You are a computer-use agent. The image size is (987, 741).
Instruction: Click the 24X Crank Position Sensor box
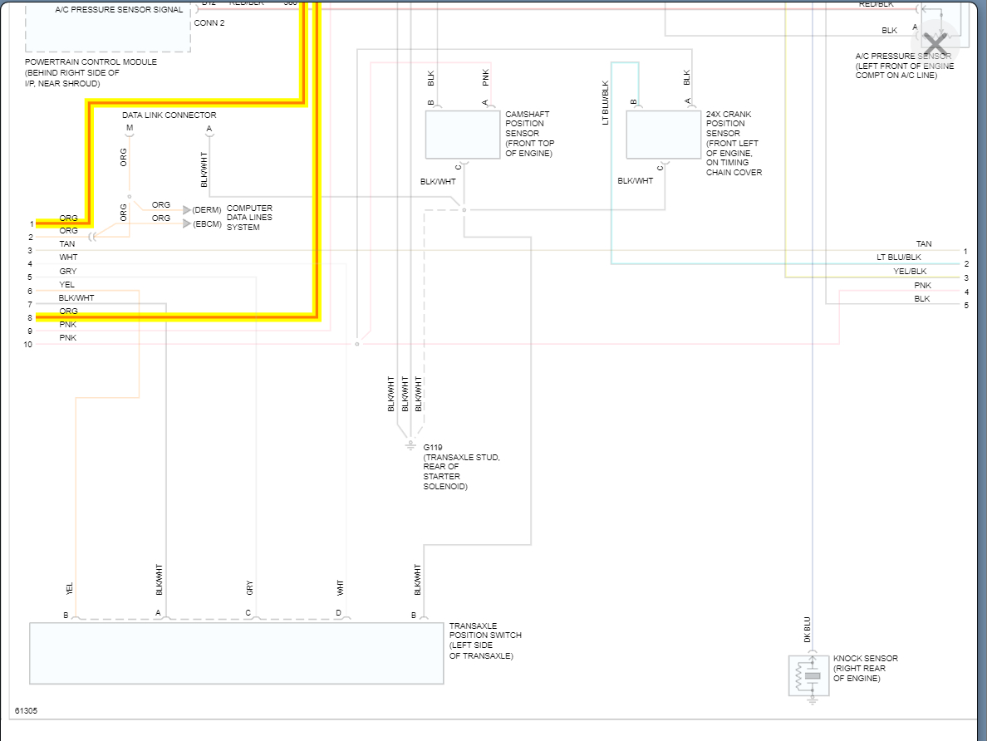[664, 135]
